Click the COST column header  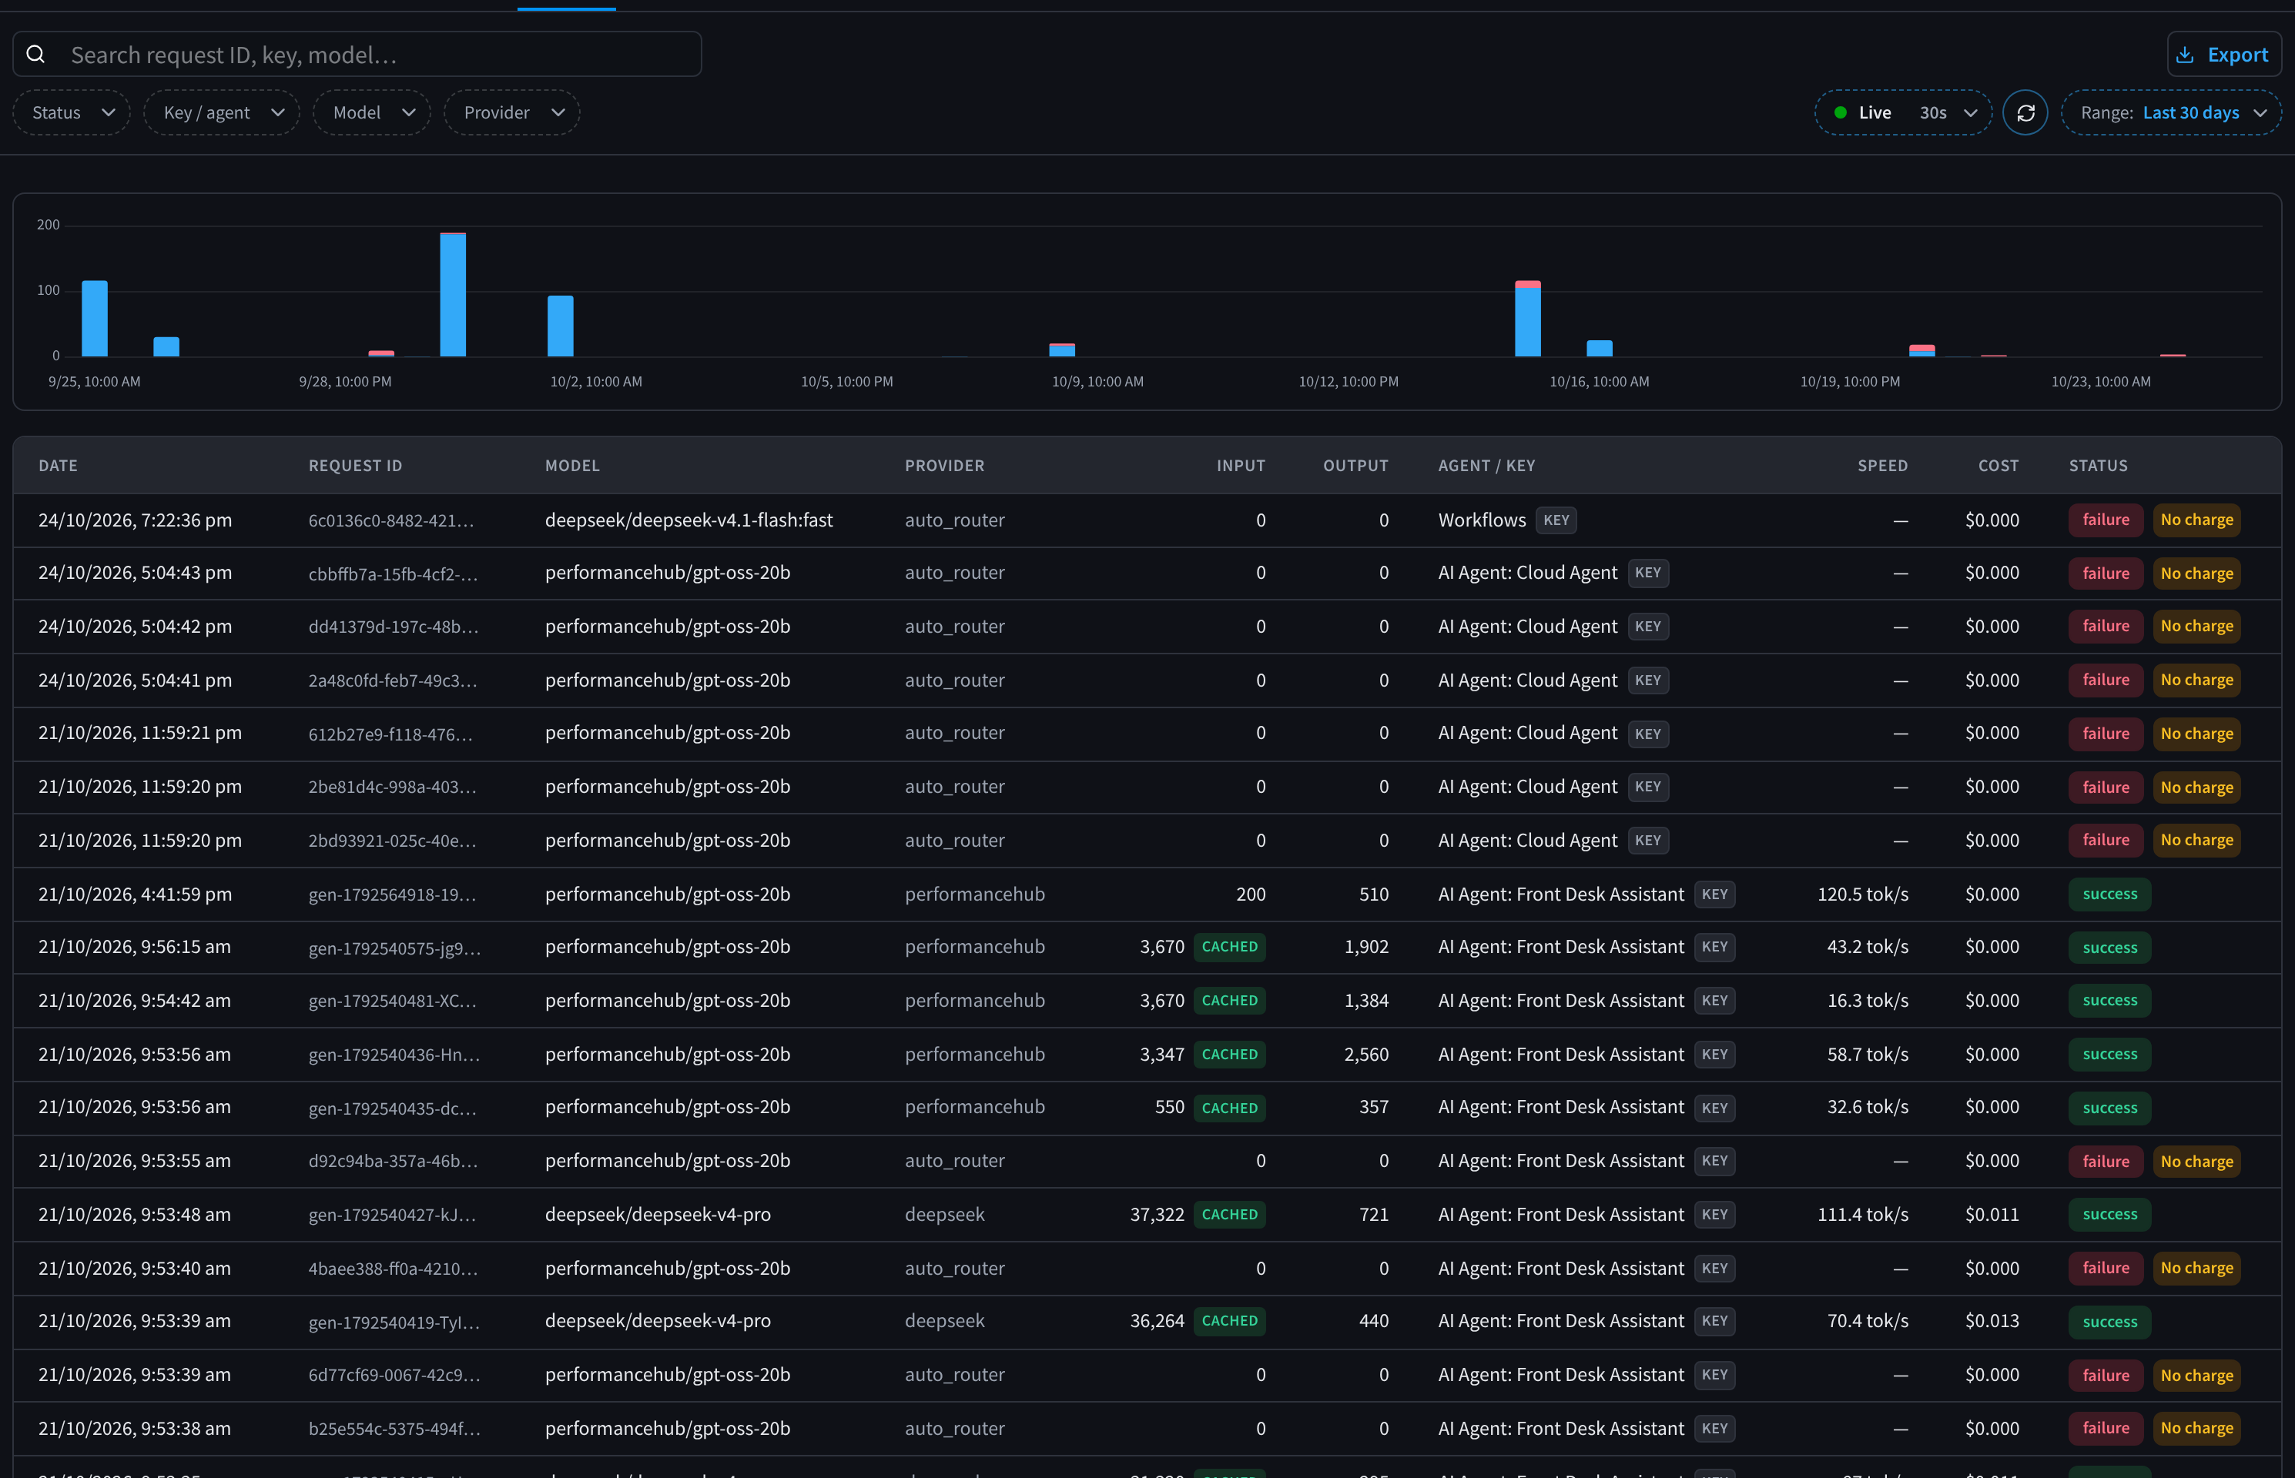pyautogui.click(x=1998, y=466)
